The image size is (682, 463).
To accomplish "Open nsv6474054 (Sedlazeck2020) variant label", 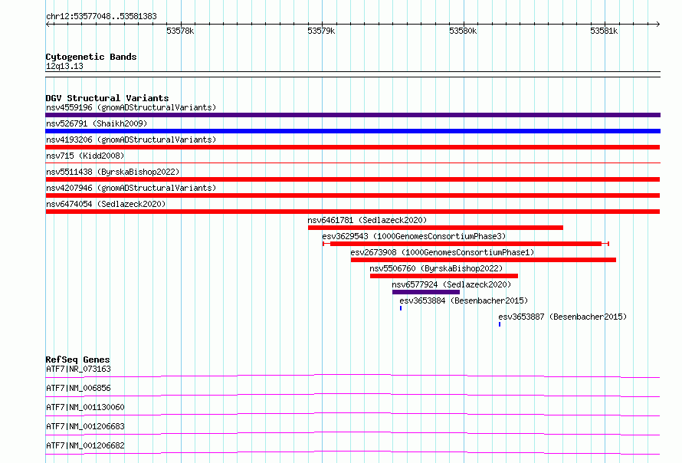I will coord(106,204).
